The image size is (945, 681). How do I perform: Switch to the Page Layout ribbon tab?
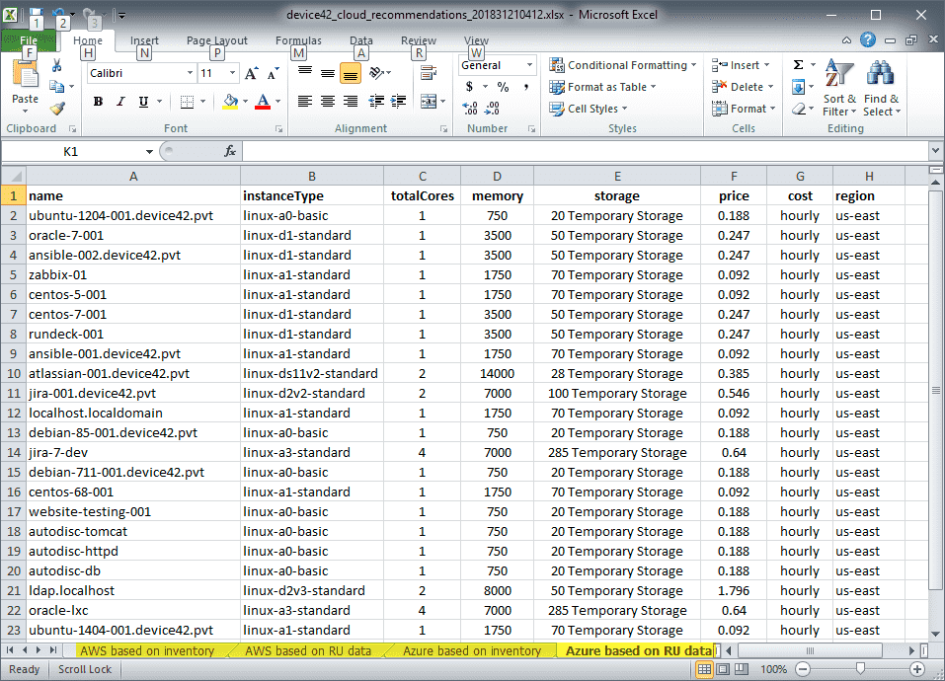(217, 40)
